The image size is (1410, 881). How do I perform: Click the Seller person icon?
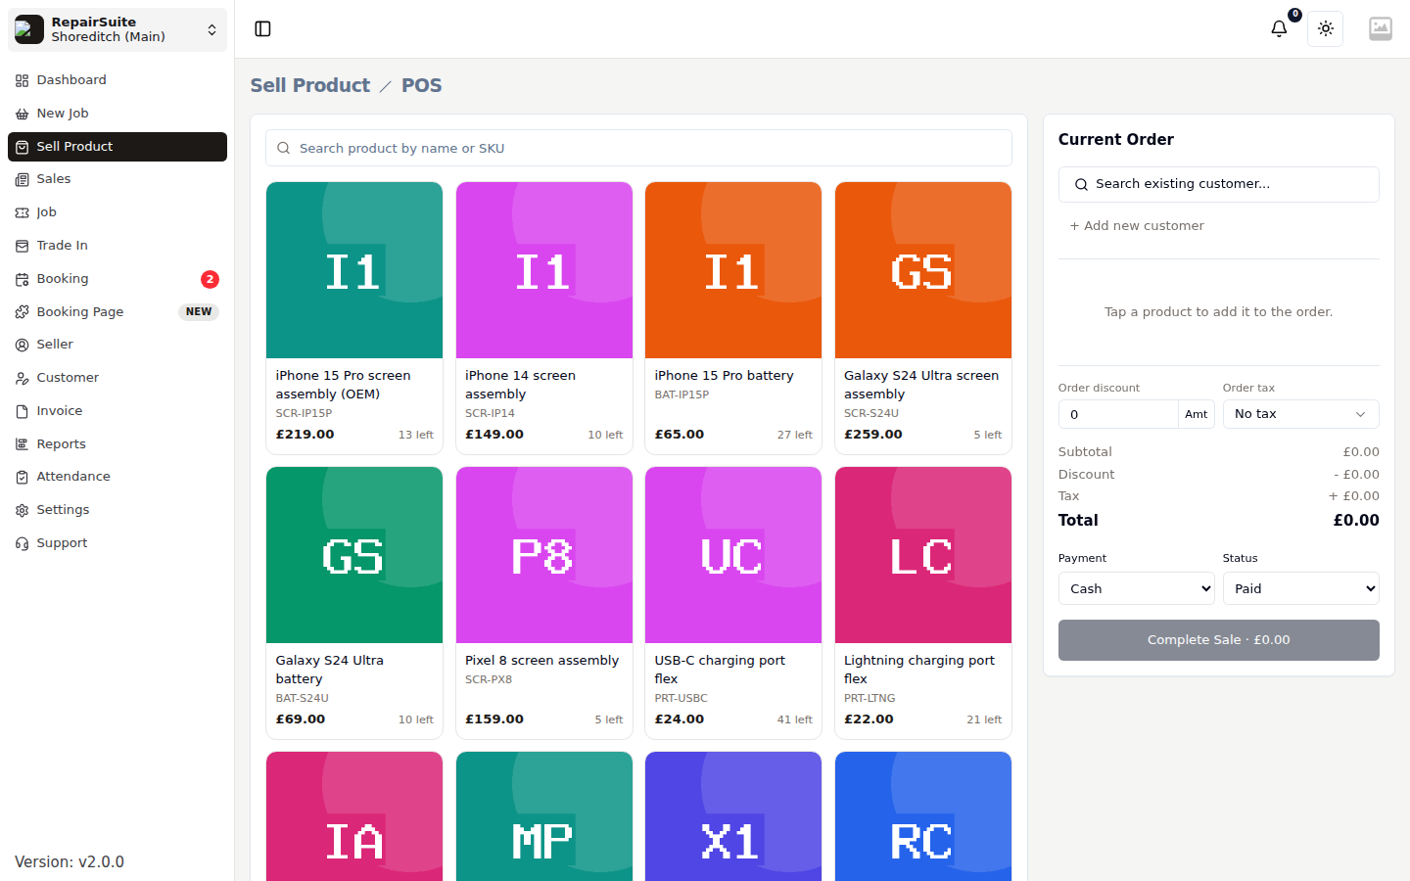pyautogui.click(x=22, y=345)
